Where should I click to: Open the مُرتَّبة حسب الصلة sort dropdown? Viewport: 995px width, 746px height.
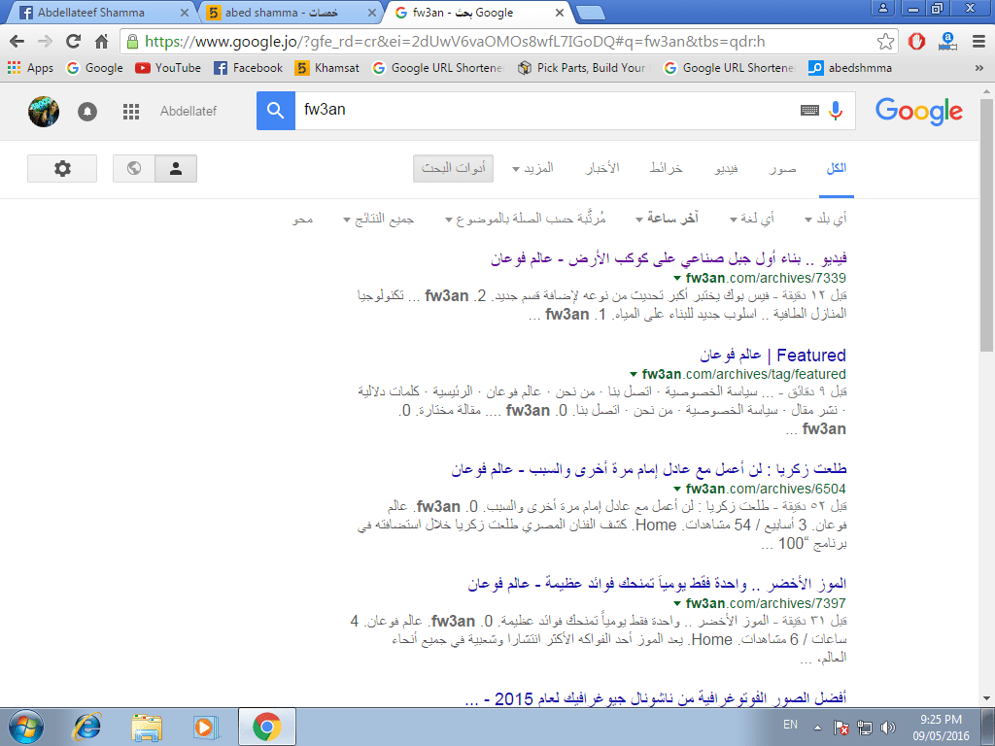coord(526,219)
